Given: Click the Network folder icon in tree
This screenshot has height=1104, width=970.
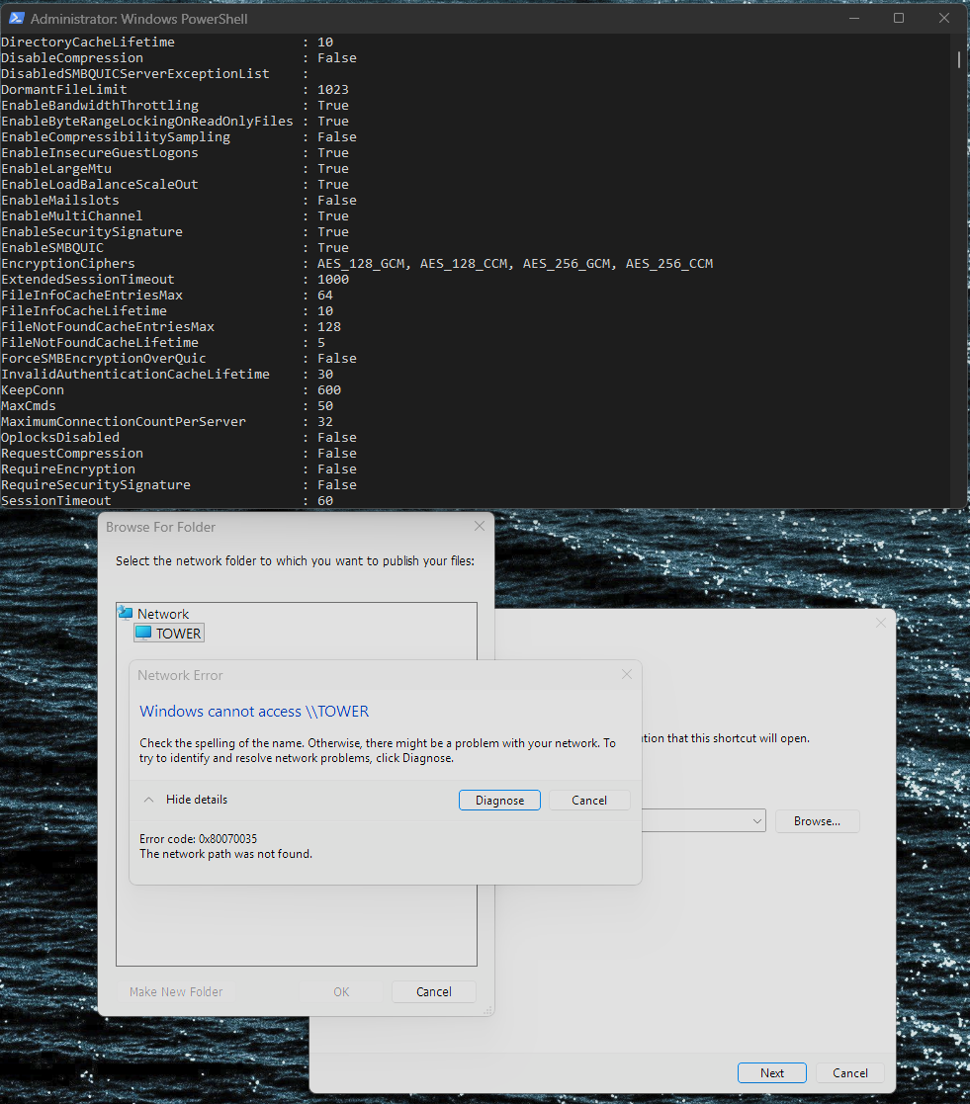Looking at the screenshot, I should 126,613.
